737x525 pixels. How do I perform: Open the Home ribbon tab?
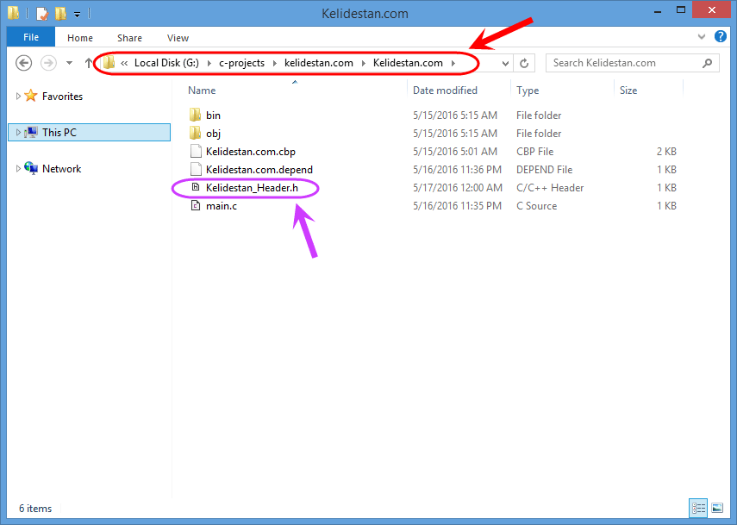coord(80,38)
